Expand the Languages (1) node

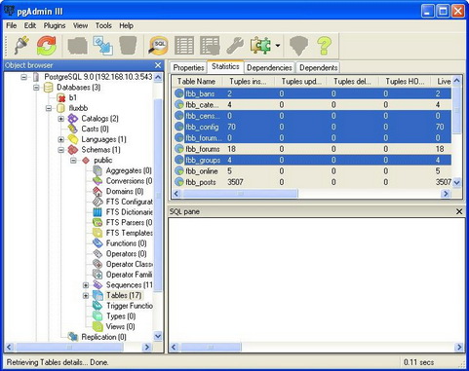61,139
